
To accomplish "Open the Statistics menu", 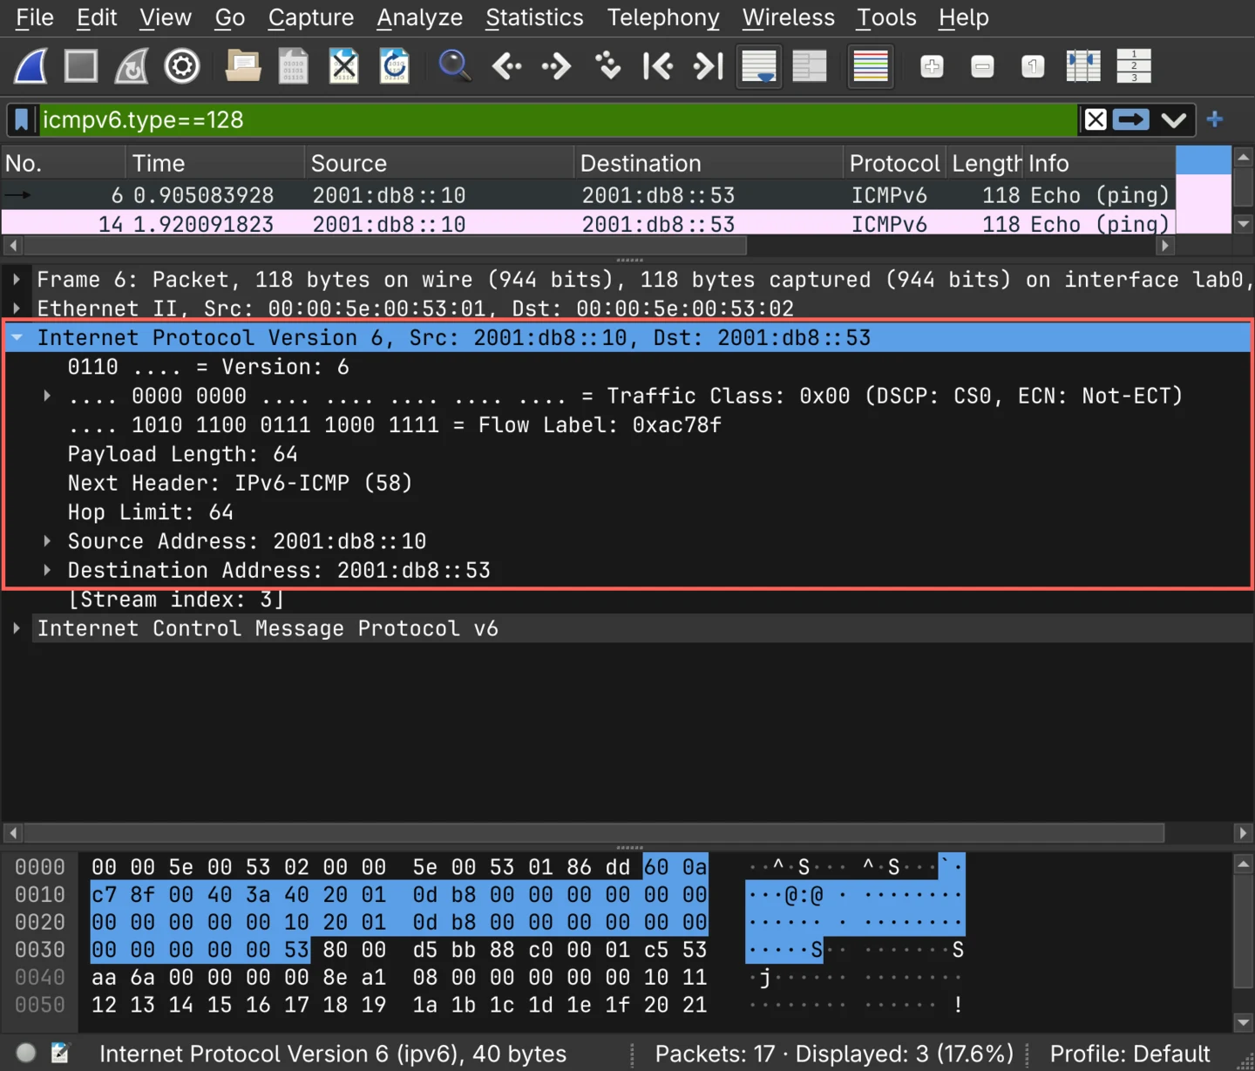I will click(x=534, y=17).
